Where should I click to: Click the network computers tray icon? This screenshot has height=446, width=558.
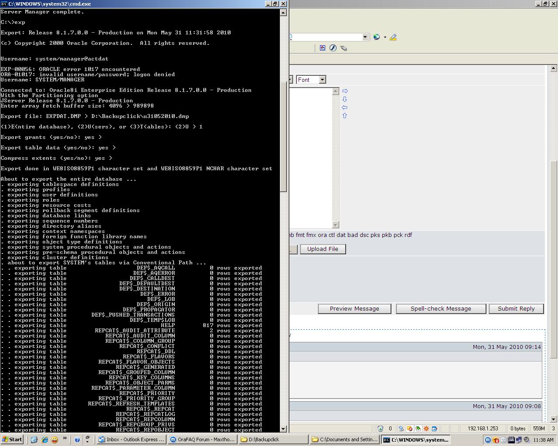point(519,440)
